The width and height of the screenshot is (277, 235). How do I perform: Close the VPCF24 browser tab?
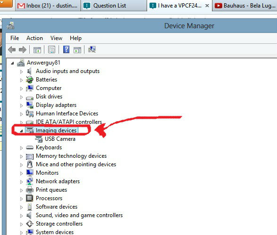[207, 6]
